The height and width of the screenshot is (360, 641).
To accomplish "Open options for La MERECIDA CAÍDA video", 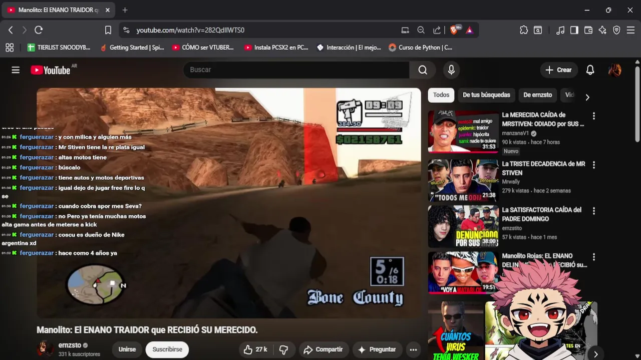I will (x=594, y=116).
